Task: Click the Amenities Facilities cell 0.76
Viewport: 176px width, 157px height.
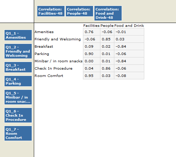Action: tap(92, 32)
